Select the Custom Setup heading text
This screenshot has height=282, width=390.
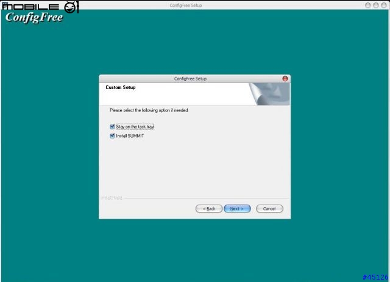[121, 87]
